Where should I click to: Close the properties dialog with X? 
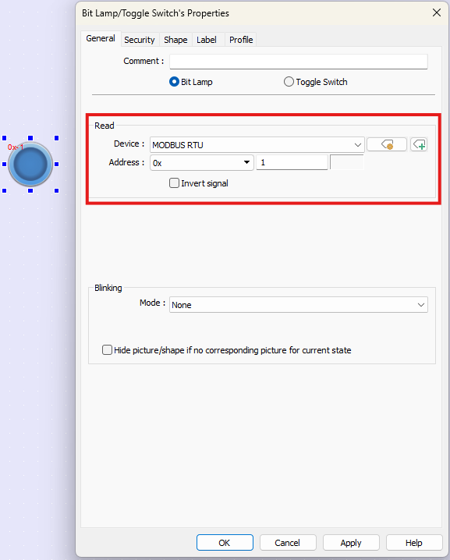(437, 12)
